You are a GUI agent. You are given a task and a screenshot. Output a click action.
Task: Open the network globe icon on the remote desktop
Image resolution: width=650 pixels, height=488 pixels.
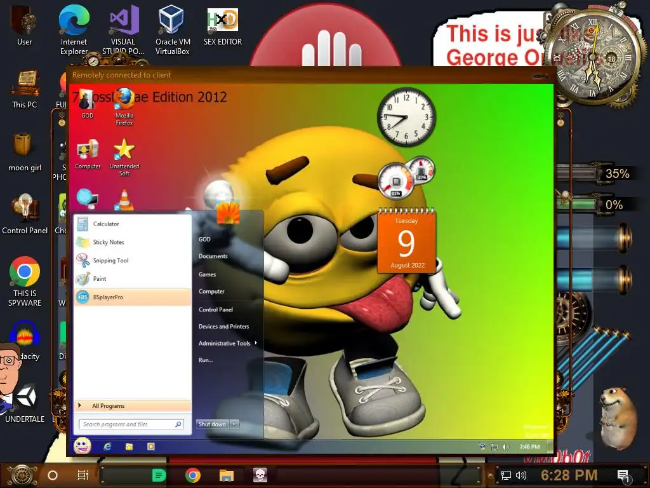[x=87, y=200]
